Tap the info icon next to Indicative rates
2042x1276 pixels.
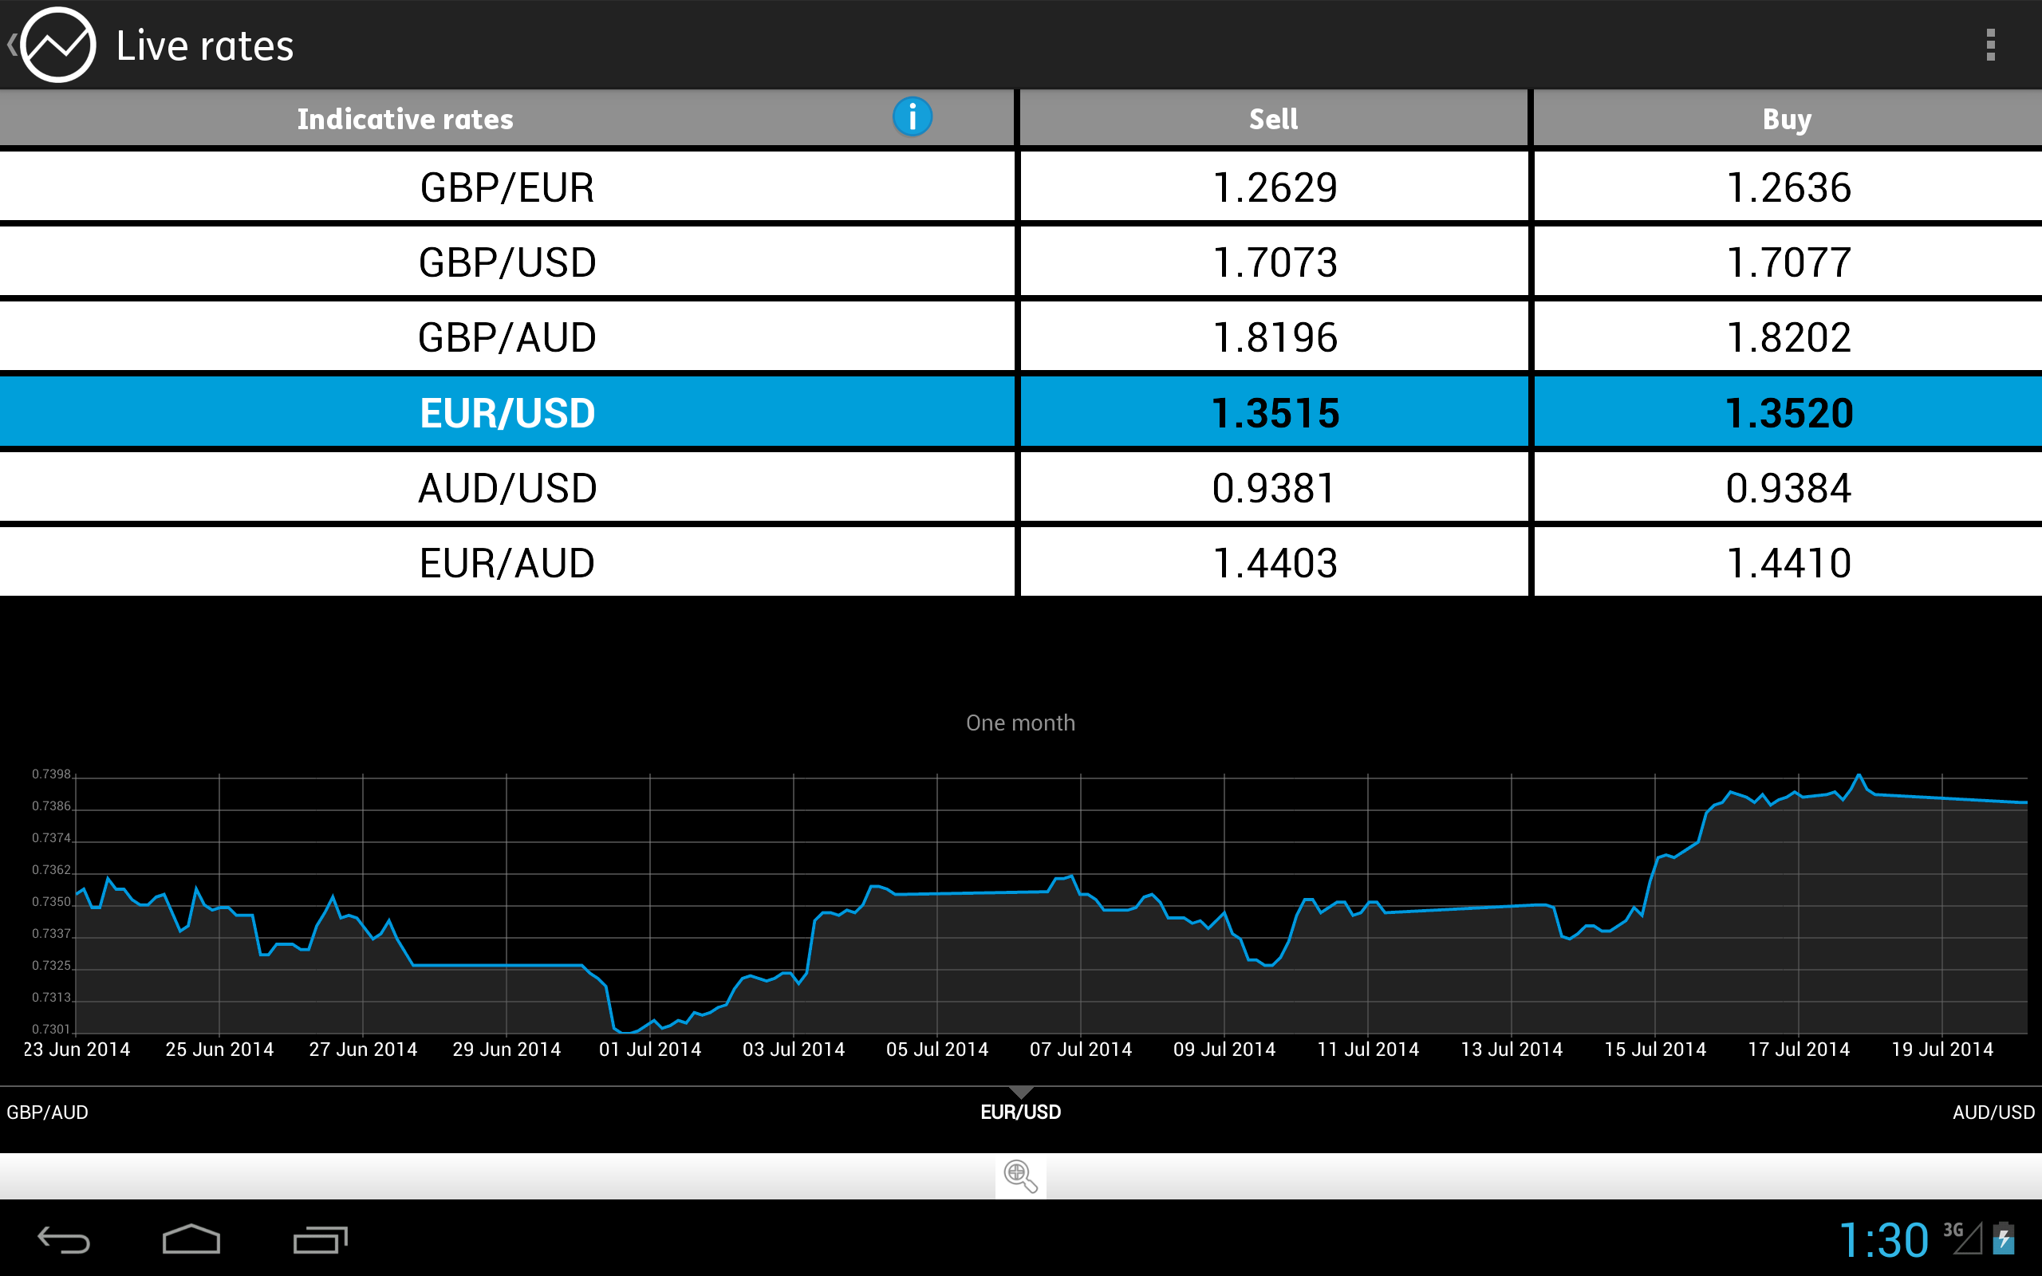click(913, 117)
